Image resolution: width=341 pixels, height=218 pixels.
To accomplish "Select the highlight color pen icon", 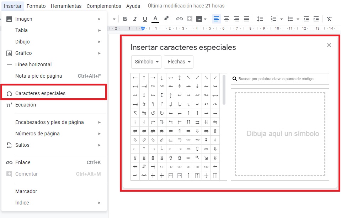I will (x=166, y=19).
